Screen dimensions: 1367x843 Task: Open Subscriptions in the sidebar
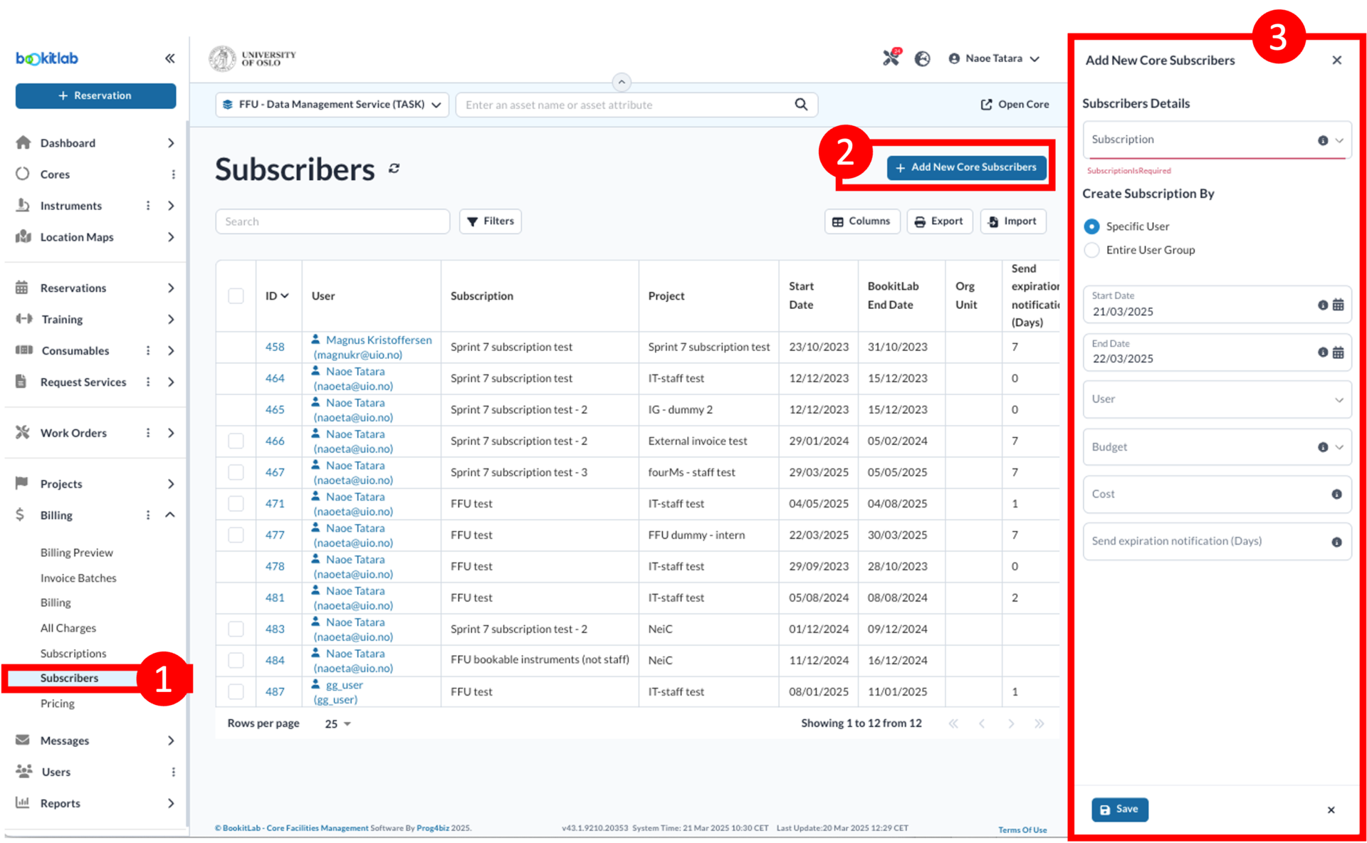click(73, 654)
